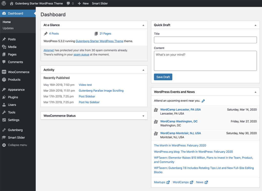Open The Month in WordPress: February 2020
Screen dimensions: 262x191
180,145
